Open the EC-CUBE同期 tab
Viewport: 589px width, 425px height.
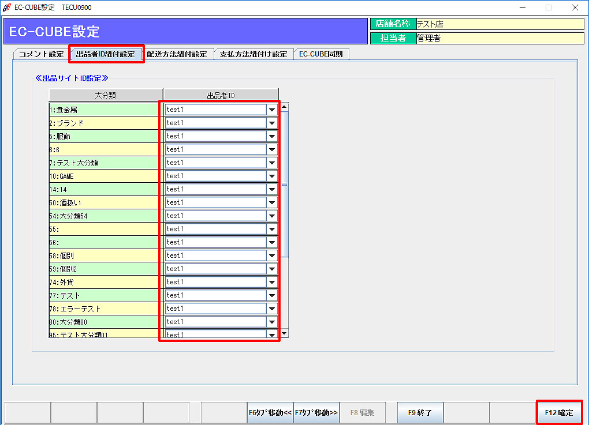click(x=320, y=54)
